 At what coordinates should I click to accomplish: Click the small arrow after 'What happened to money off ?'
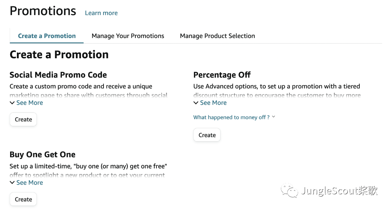click(x=274, y=117)
